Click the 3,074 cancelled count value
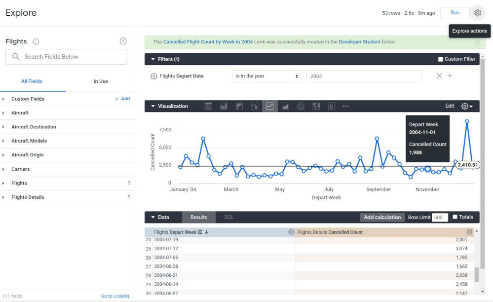493x302 pixels. 461,249
